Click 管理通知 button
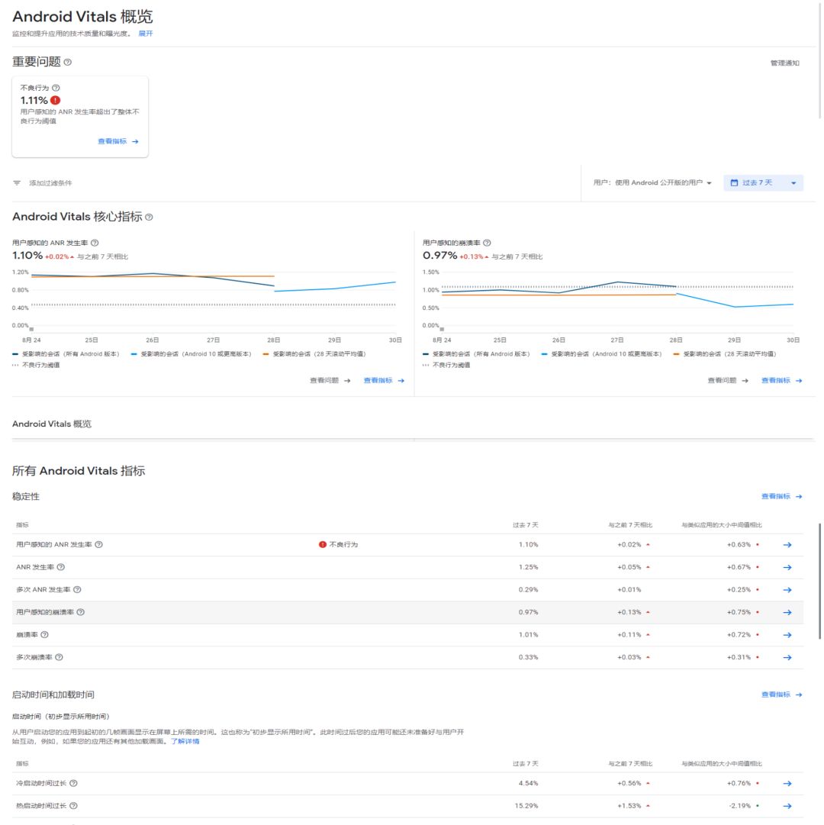Viewport: 824px width, 825px height. pyautogui.click(x=784, y=63)
